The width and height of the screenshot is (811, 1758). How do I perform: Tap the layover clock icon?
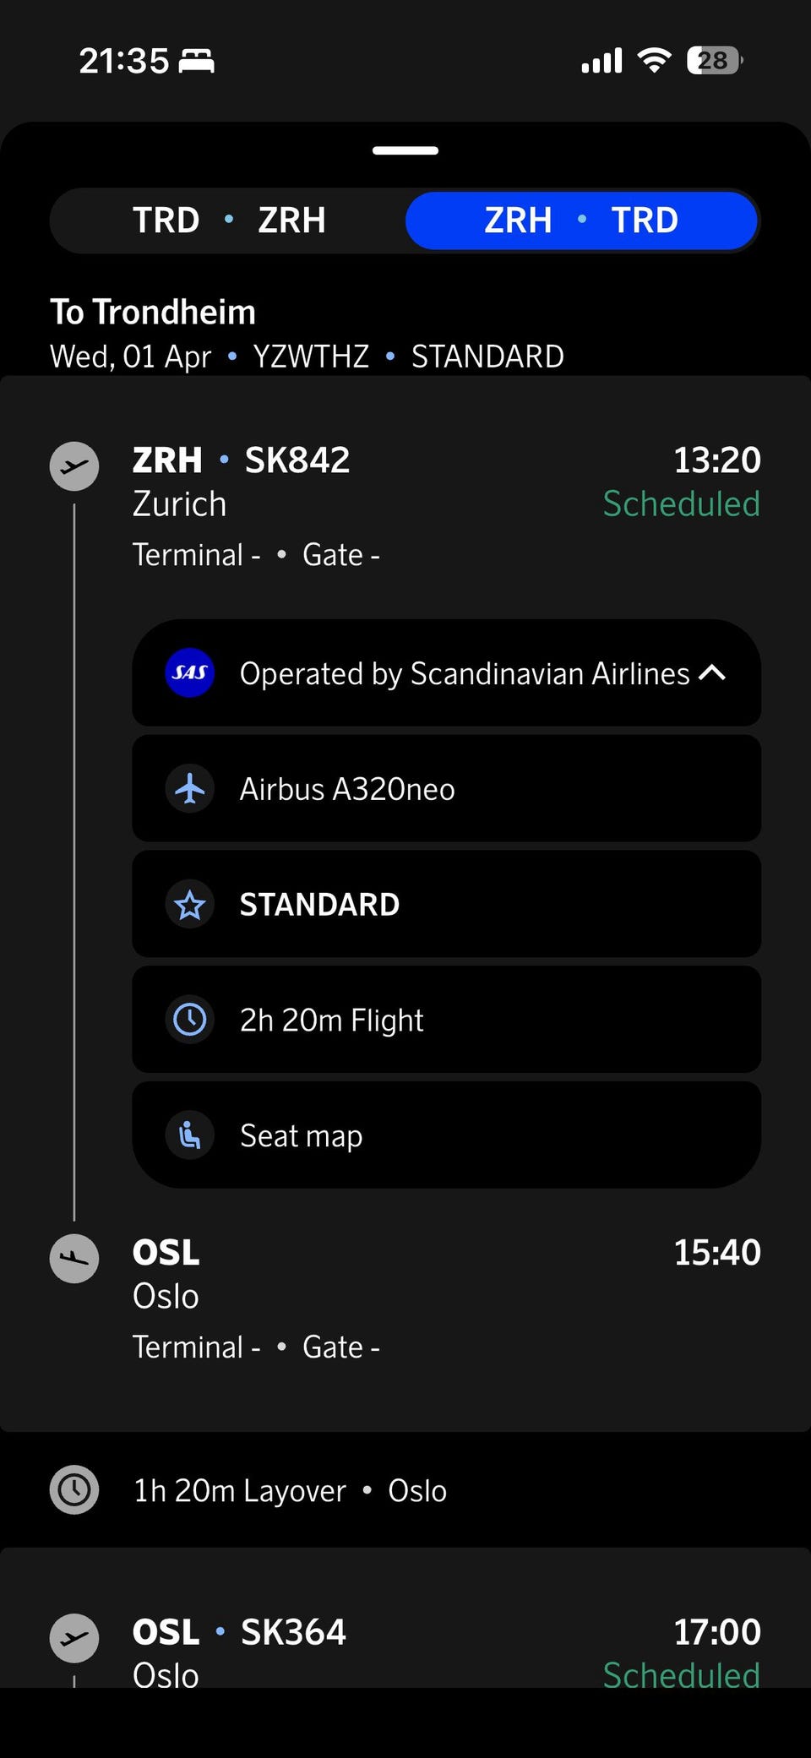(74, 1489)
